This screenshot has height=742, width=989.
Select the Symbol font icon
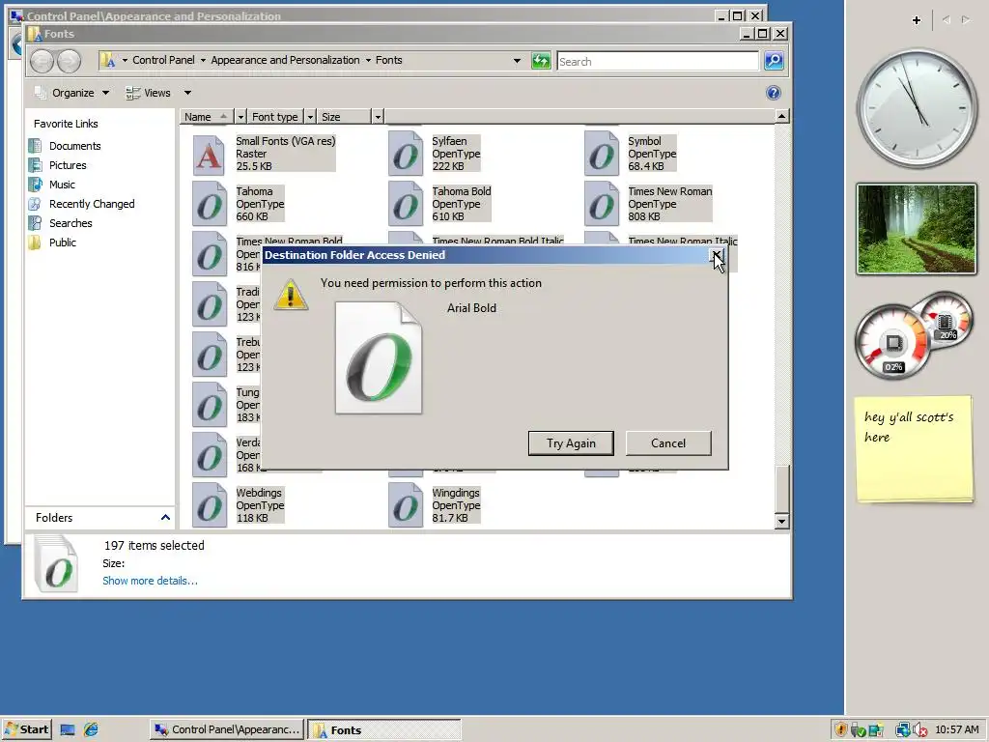601,154
